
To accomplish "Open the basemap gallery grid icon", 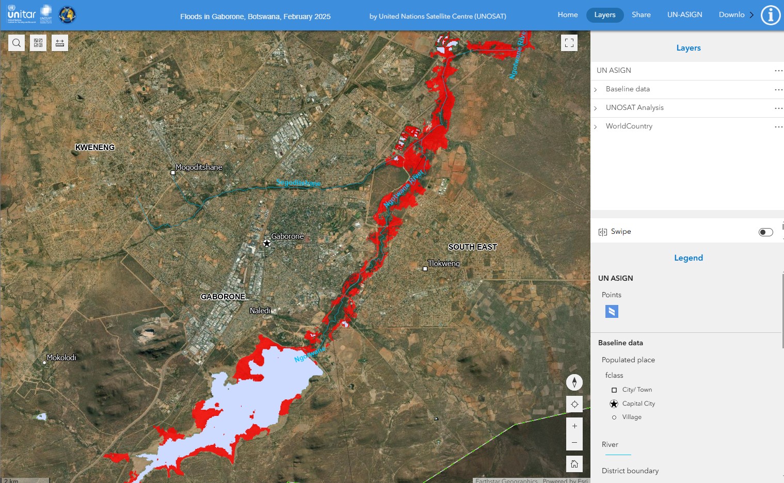I will [x=38, y=43].
